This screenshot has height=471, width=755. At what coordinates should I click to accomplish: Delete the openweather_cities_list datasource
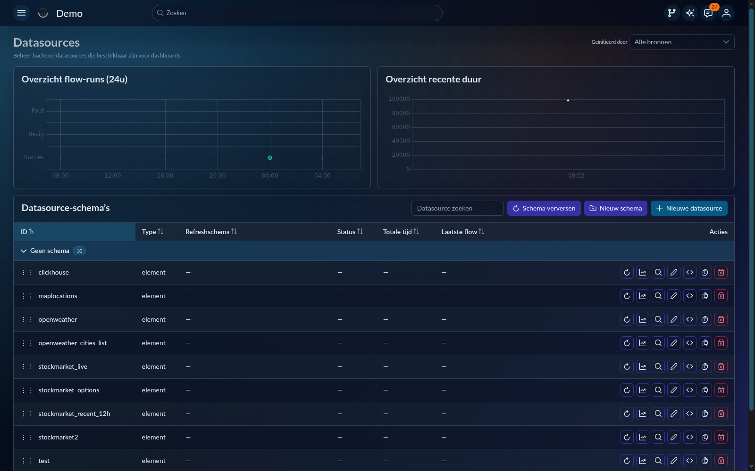click(721, 343)
